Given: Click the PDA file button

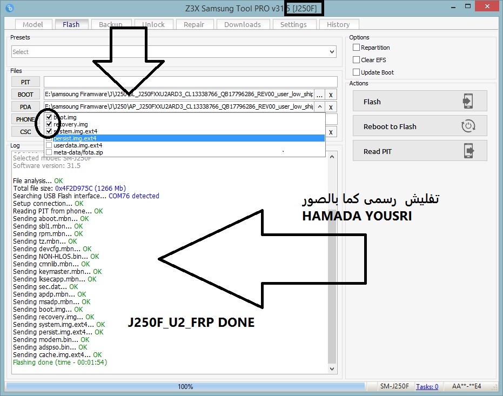Looking at the screenshot, I should click(x=26, y=107).
